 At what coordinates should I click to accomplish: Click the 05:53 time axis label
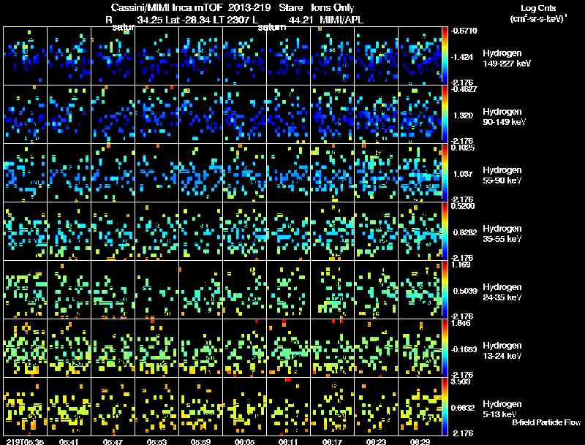156,441
